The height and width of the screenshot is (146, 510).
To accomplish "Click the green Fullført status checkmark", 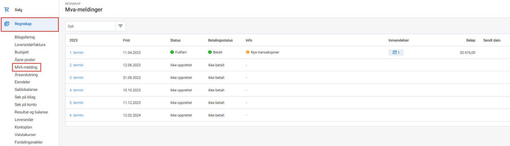I will pyautogui.click(x=172, y=52).
